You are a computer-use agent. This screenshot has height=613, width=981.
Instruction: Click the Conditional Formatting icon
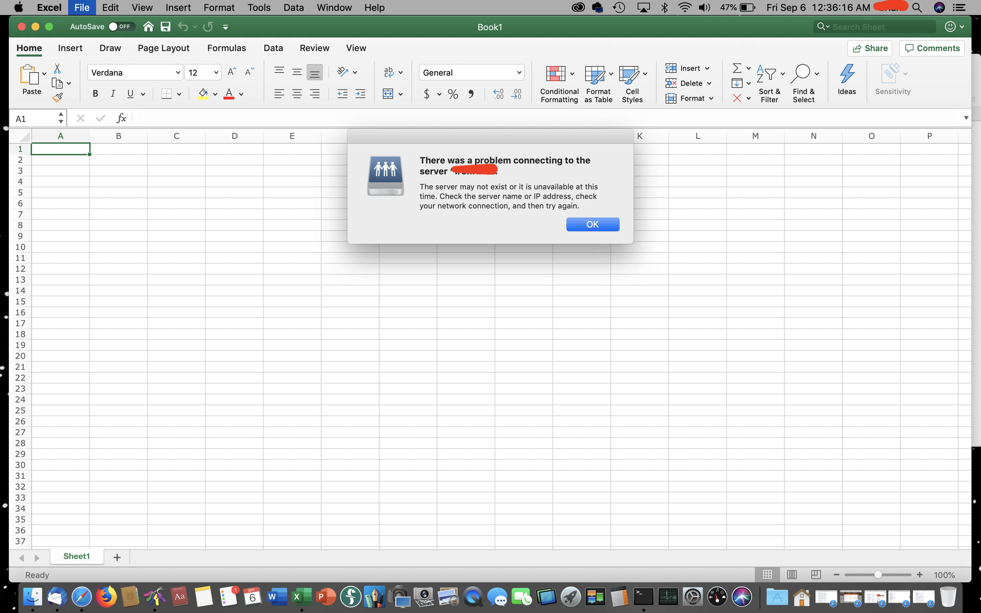[556, 74]
